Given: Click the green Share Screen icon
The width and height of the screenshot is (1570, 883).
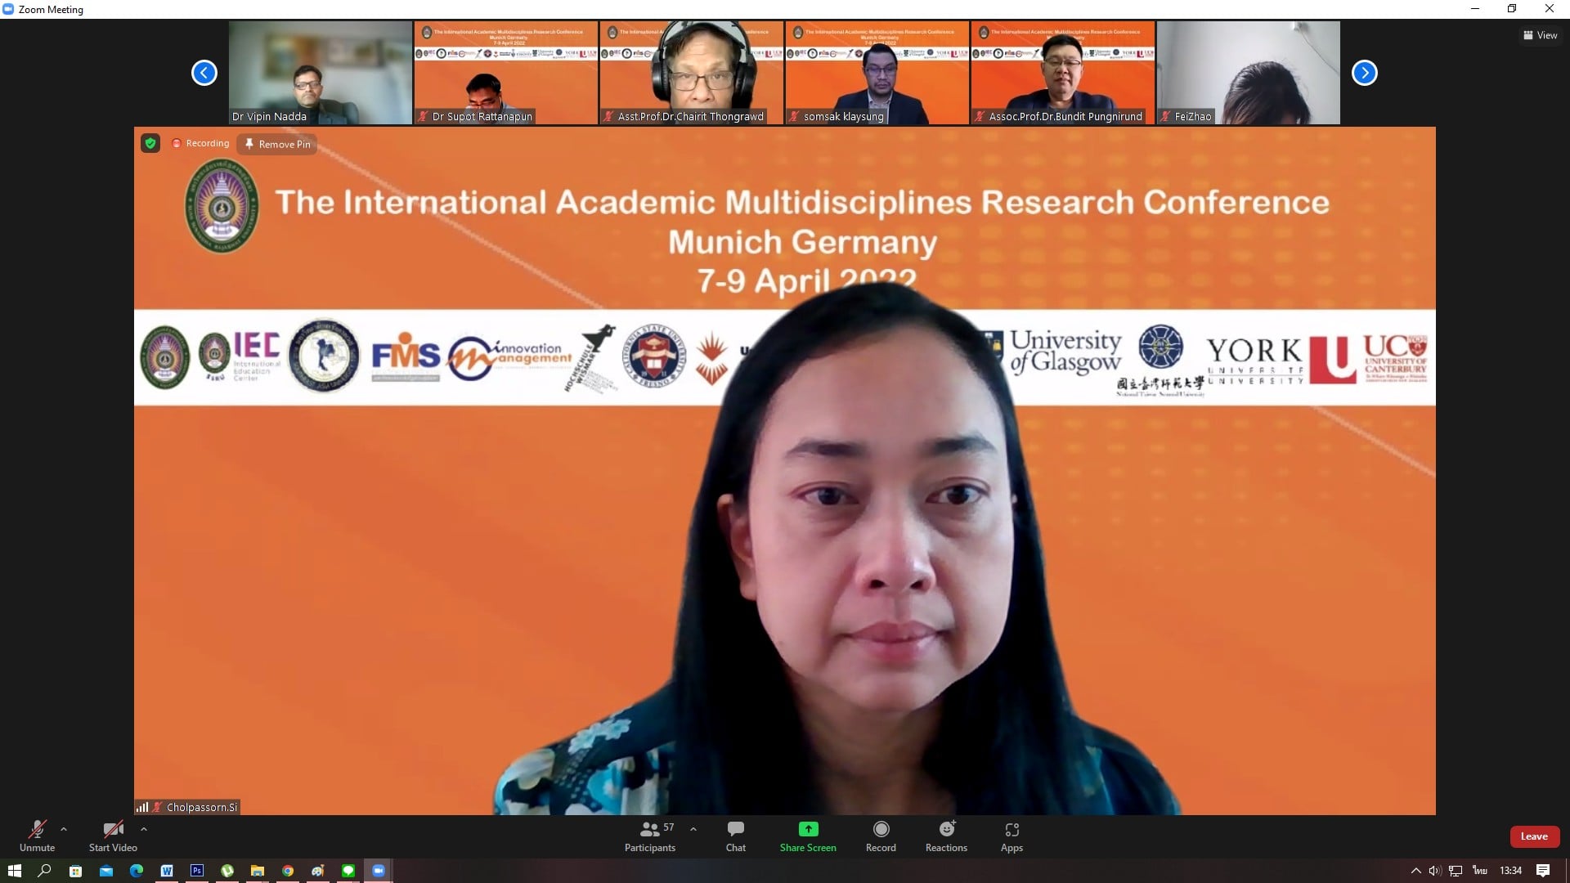Looking at the screenshot, I should coord(808,829).
